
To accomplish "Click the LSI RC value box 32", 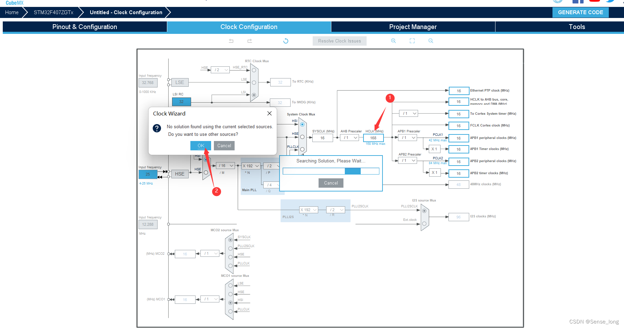I will coord(181,102).
